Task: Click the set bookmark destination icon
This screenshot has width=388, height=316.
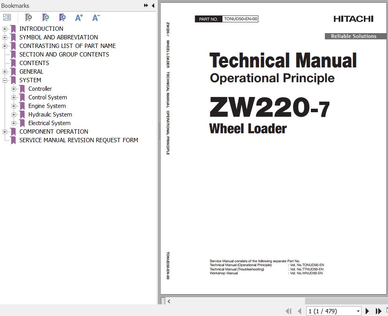Action: [x=62, y=17]
